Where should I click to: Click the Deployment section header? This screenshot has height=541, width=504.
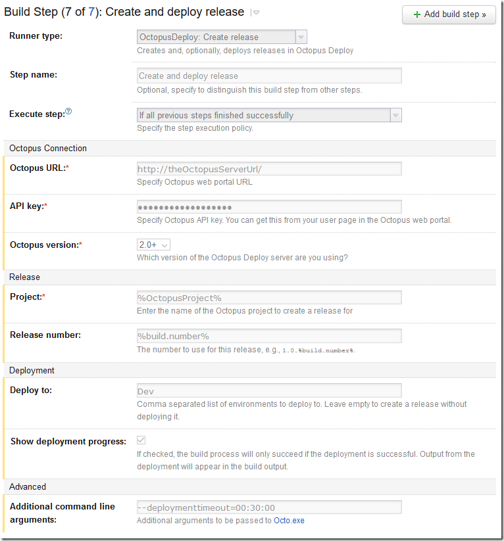(x=30, y=370)
